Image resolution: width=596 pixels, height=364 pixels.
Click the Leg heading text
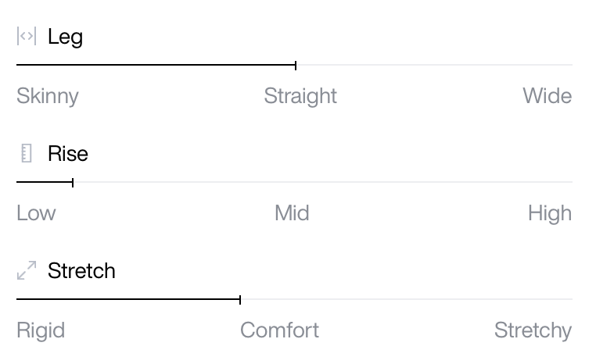[x=65, y=37]
